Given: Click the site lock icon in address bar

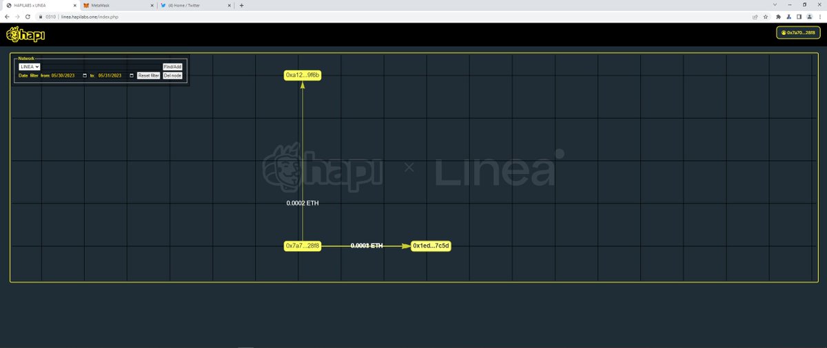Looking at the screenshot, I should pos(41,17).
